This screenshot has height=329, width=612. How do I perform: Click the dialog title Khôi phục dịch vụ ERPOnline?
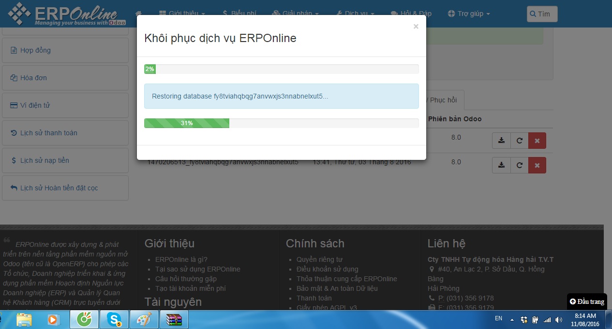(220, 38)
